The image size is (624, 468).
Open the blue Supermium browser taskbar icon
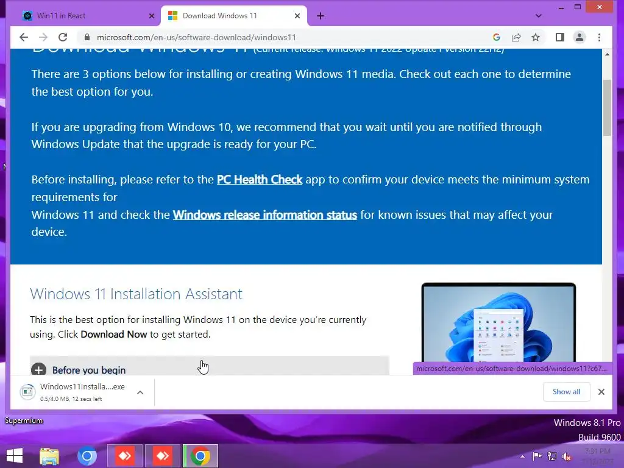point(87,456)
